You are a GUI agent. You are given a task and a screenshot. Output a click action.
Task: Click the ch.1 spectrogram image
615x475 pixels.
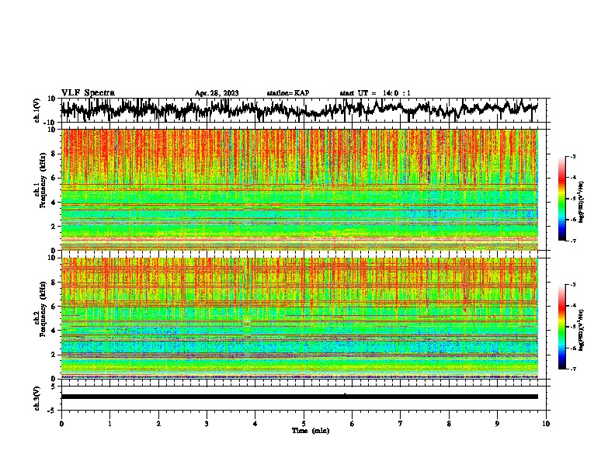click(300, 189)
